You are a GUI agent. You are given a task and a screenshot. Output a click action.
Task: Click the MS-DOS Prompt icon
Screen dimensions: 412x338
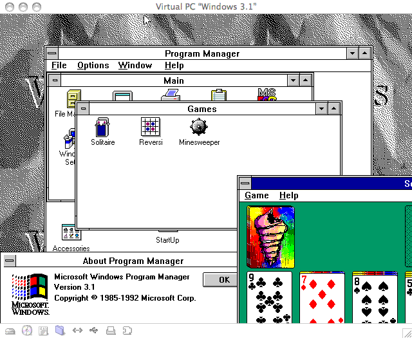point(267,95)
